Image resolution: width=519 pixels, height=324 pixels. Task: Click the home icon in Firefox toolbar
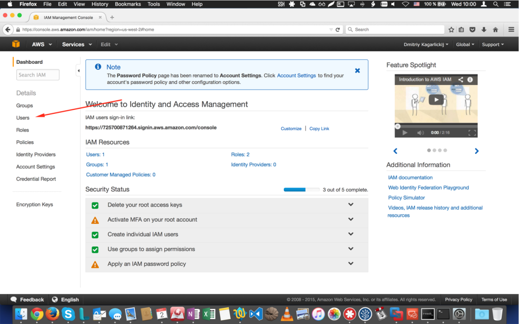click(496, 29)
